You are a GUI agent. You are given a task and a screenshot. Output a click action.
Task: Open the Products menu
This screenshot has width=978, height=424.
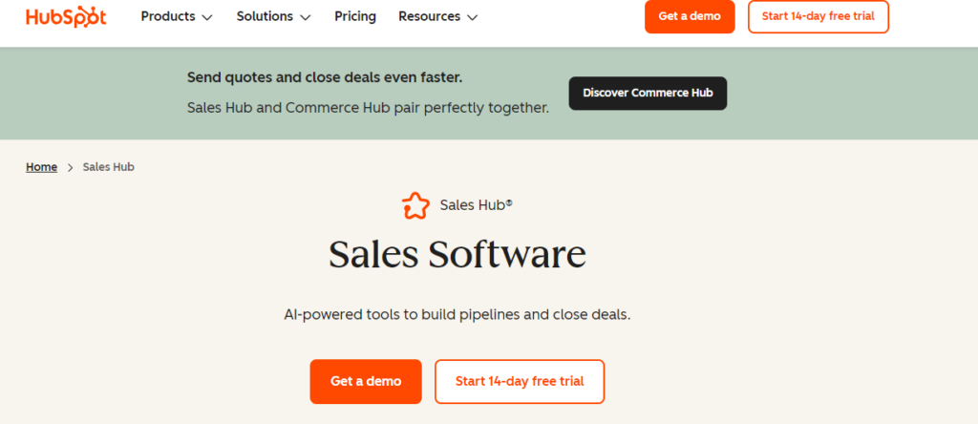click(177, 17)
